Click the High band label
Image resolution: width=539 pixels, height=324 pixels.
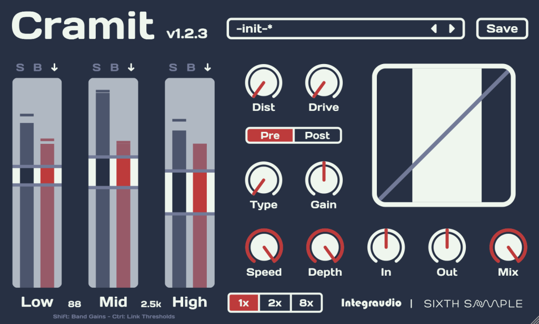point(189,302)
